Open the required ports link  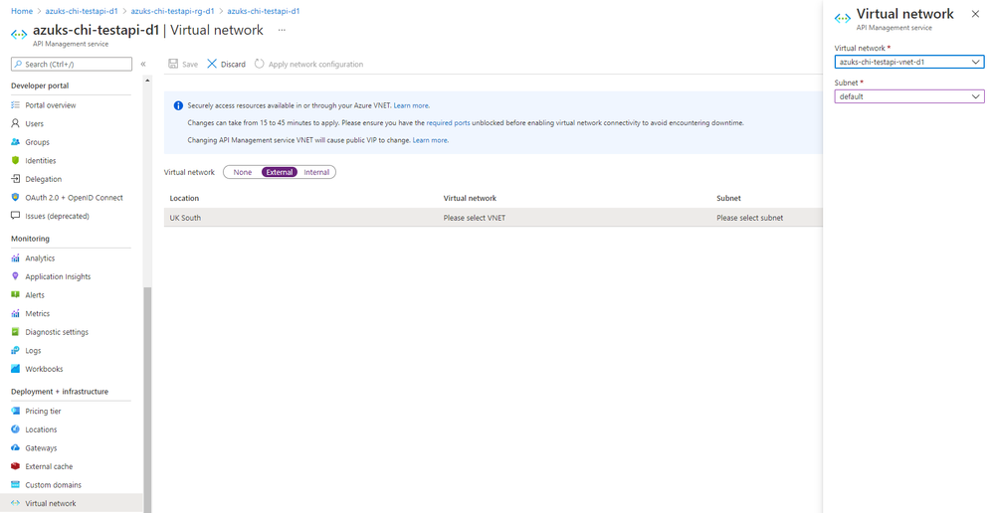pyautogui.click(x=448, y=123)
